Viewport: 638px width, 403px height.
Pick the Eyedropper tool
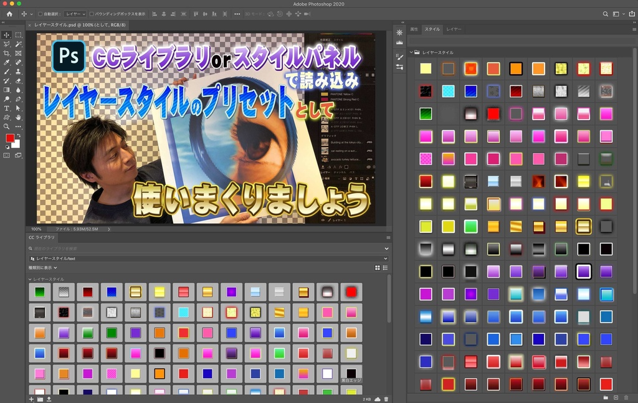tap(7, 62)
